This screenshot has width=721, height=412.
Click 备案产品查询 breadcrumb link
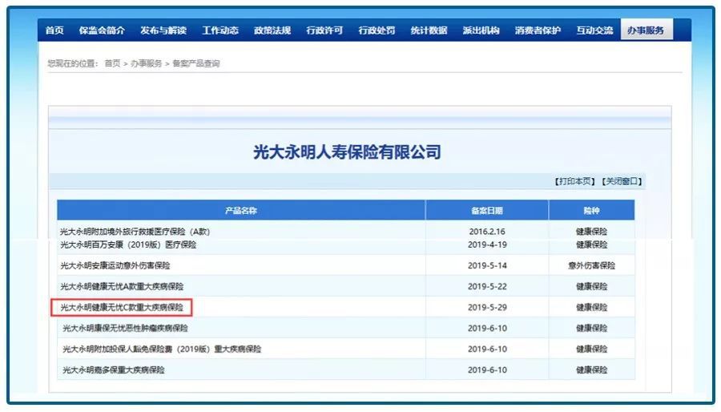[x=196, y=63]
